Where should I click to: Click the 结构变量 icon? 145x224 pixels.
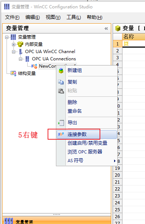pyautogui.click(x=13, y=73)
